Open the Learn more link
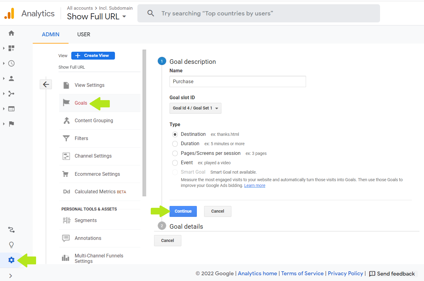Viewport: 424px width, 281px height. click(255, 186)
